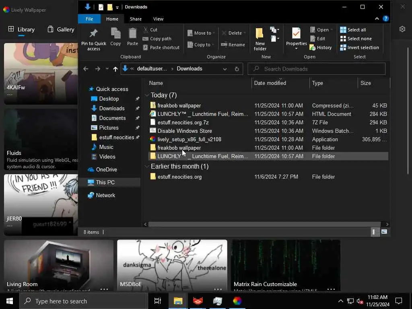The image size is (412, 309).
Task: Open the Windows Start menu
Action: [10, 301]
